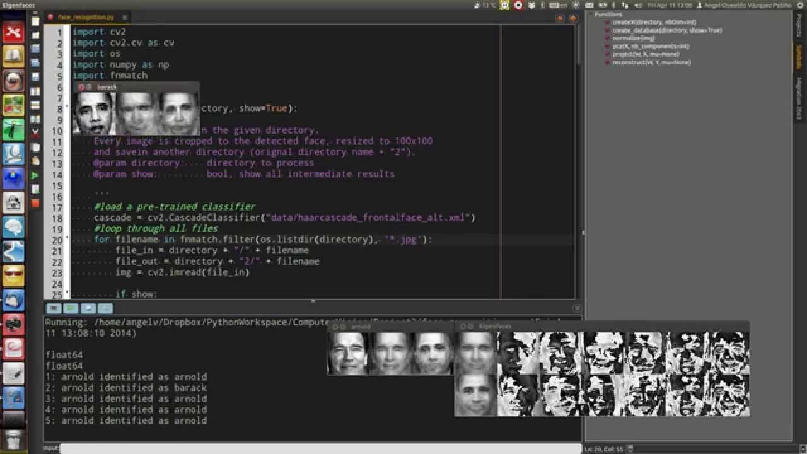The width and height of the screenshot is (807, 454).
Task: Click line number 23 in gutter
Action: pos(57,272)
